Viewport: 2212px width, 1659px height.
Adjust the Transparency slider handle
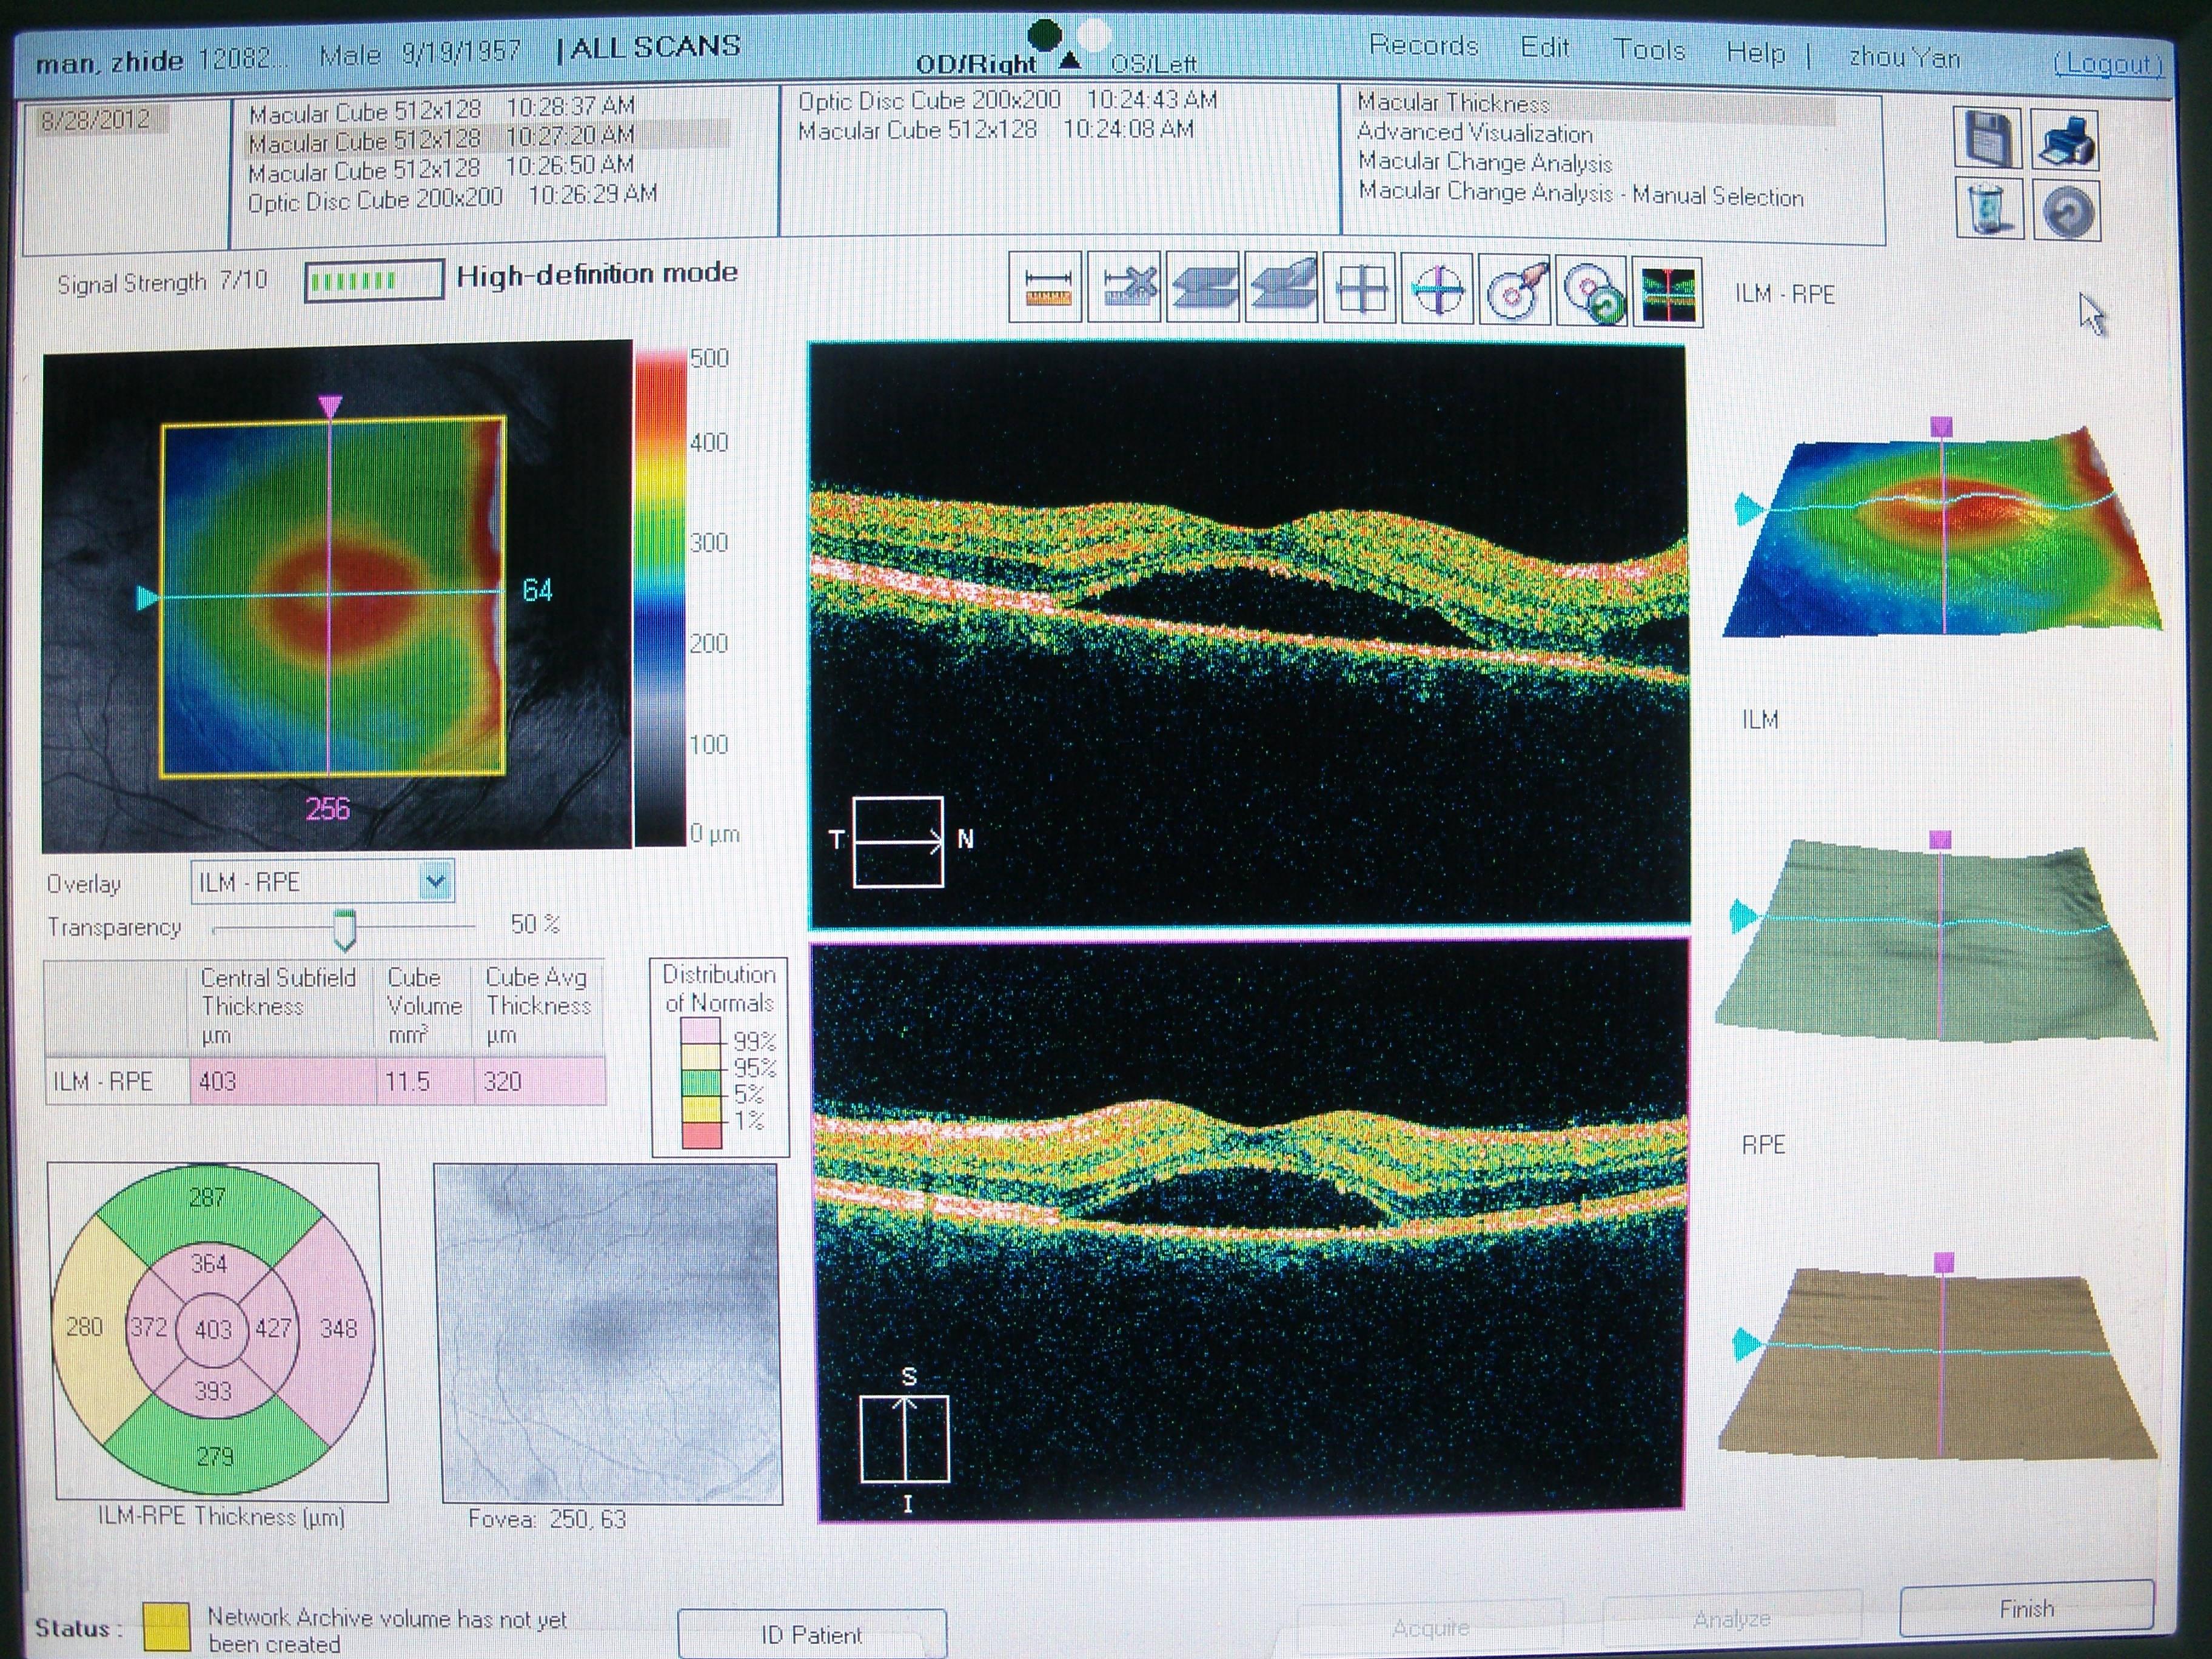pyautogui.click(x=344, y=930)
